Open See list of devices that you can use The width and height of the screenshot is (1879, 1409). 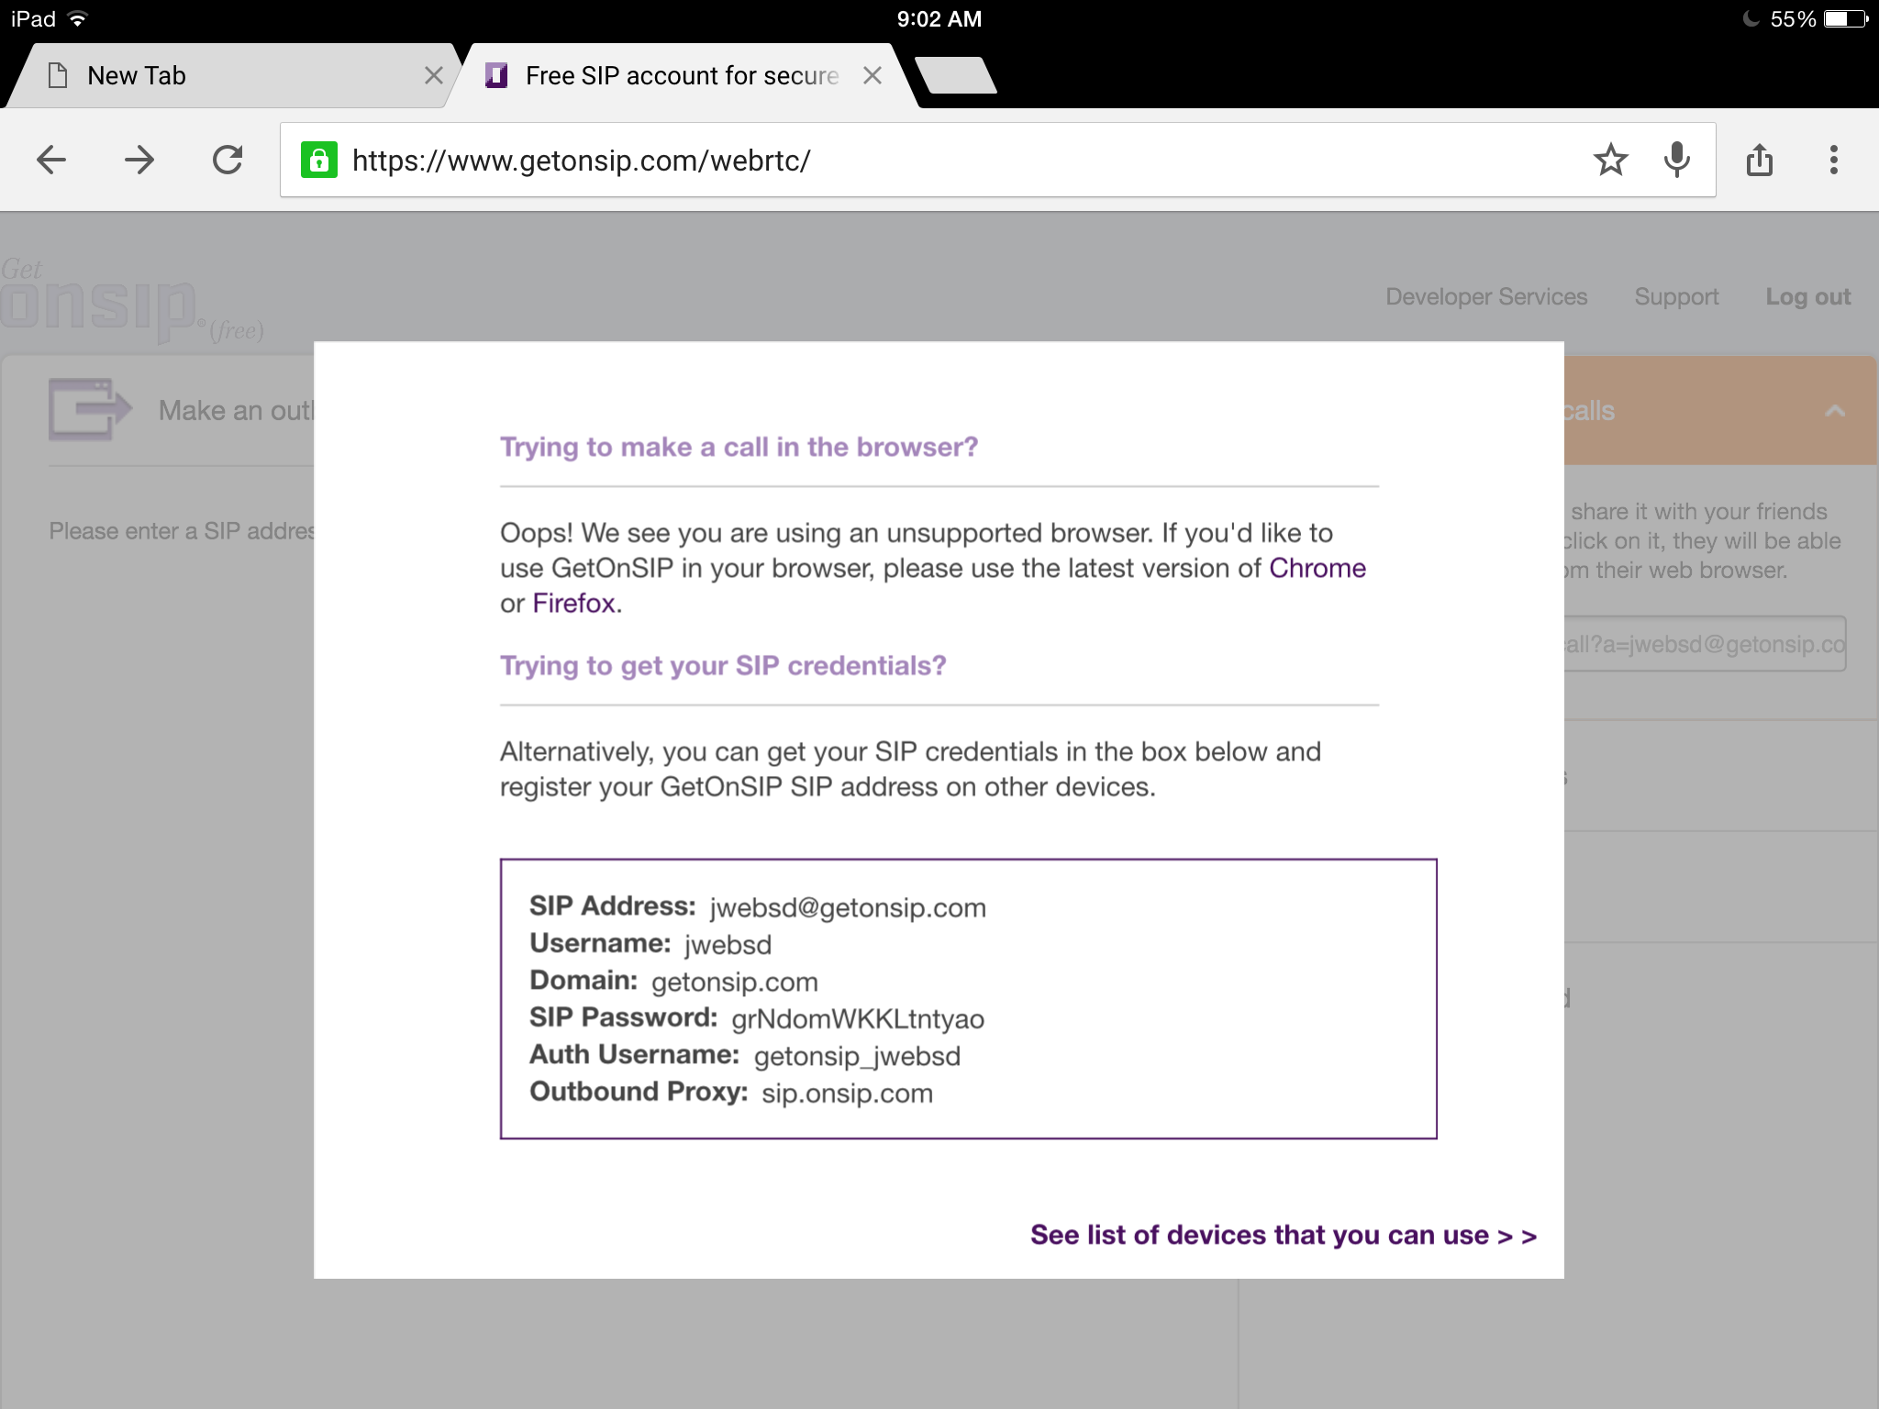pyautogui.click(x=1283, y=1236)
